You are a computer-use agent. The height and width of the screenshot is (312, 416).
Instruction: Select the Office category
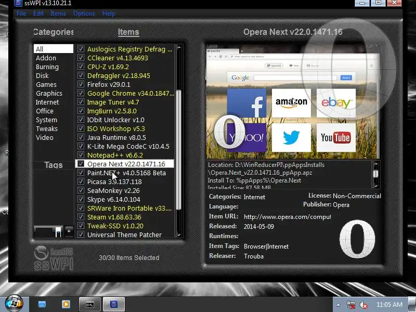[x=54, y=111]
